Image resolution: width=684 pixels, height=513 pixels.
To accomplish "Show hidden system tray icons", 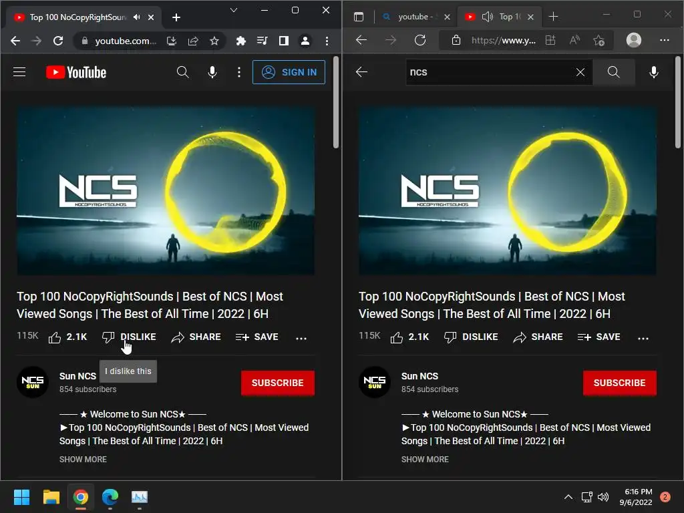I will coord(568,497).
